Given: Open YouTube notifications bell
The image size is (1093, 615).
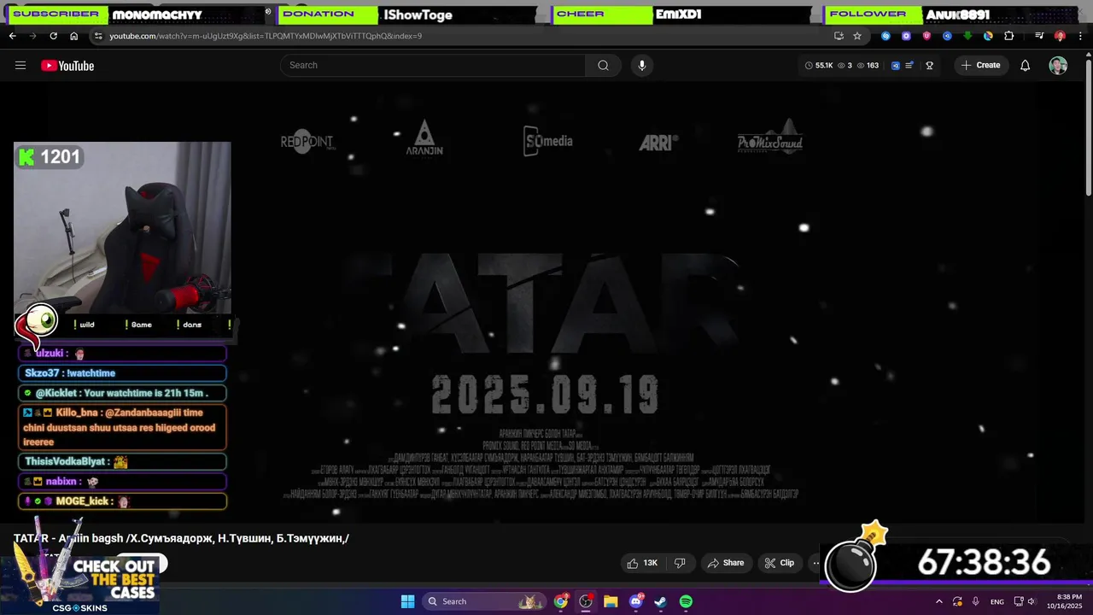Looking at the screenshot, I should tap(1026, 66).
